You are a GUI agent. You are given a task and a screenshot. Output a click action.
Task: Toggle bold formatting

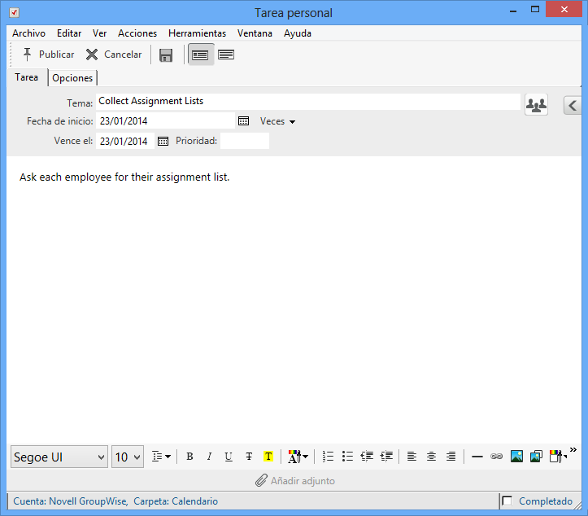[x=189, y=457]
